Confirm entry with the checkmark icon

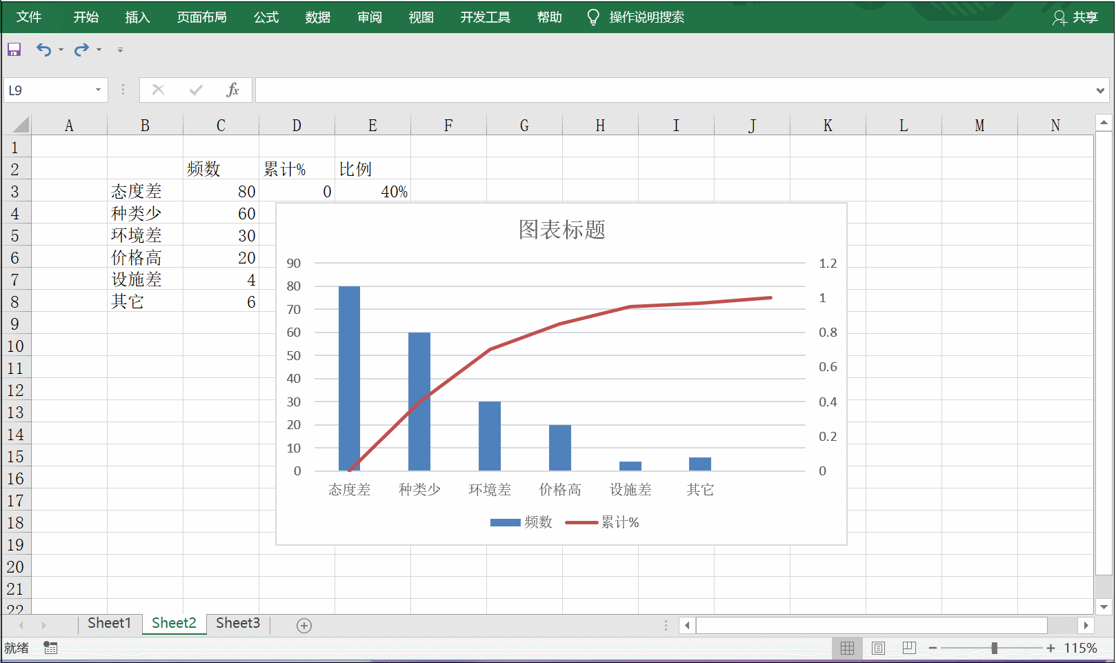[196, 90]
